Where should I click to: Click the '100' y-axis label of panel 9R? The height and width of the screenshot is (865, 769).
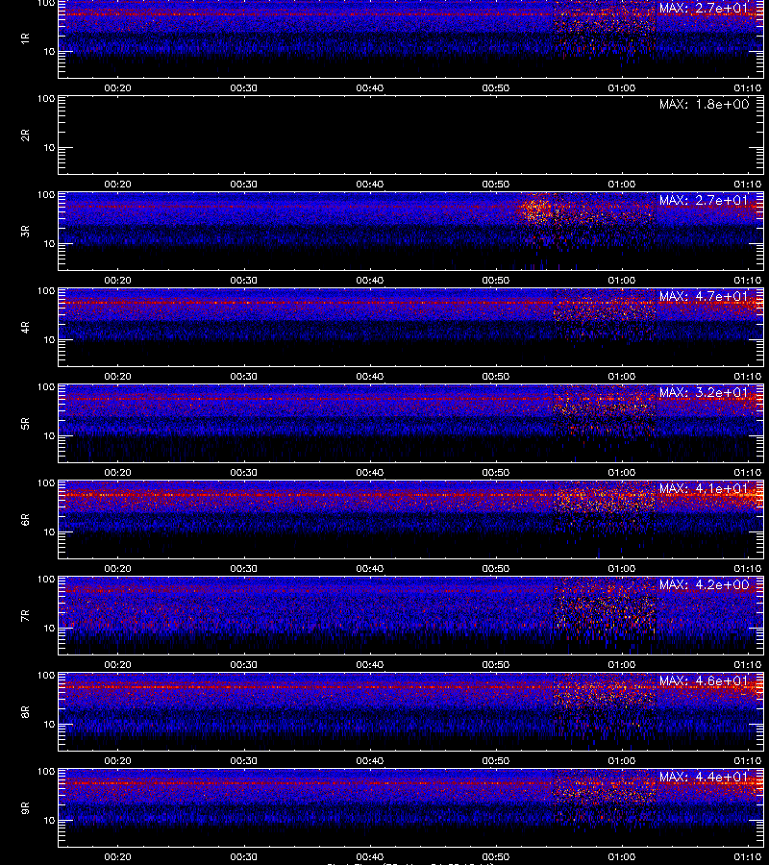46,772
